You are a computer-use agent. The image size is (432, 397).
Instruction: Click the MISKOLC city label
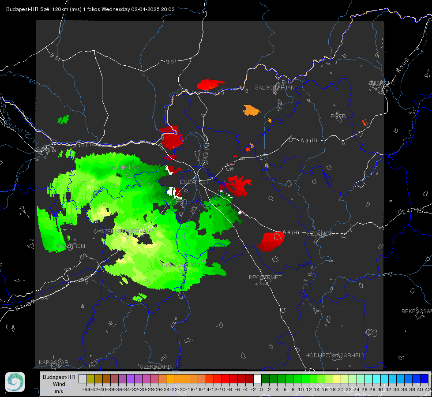tap(383, 83)
